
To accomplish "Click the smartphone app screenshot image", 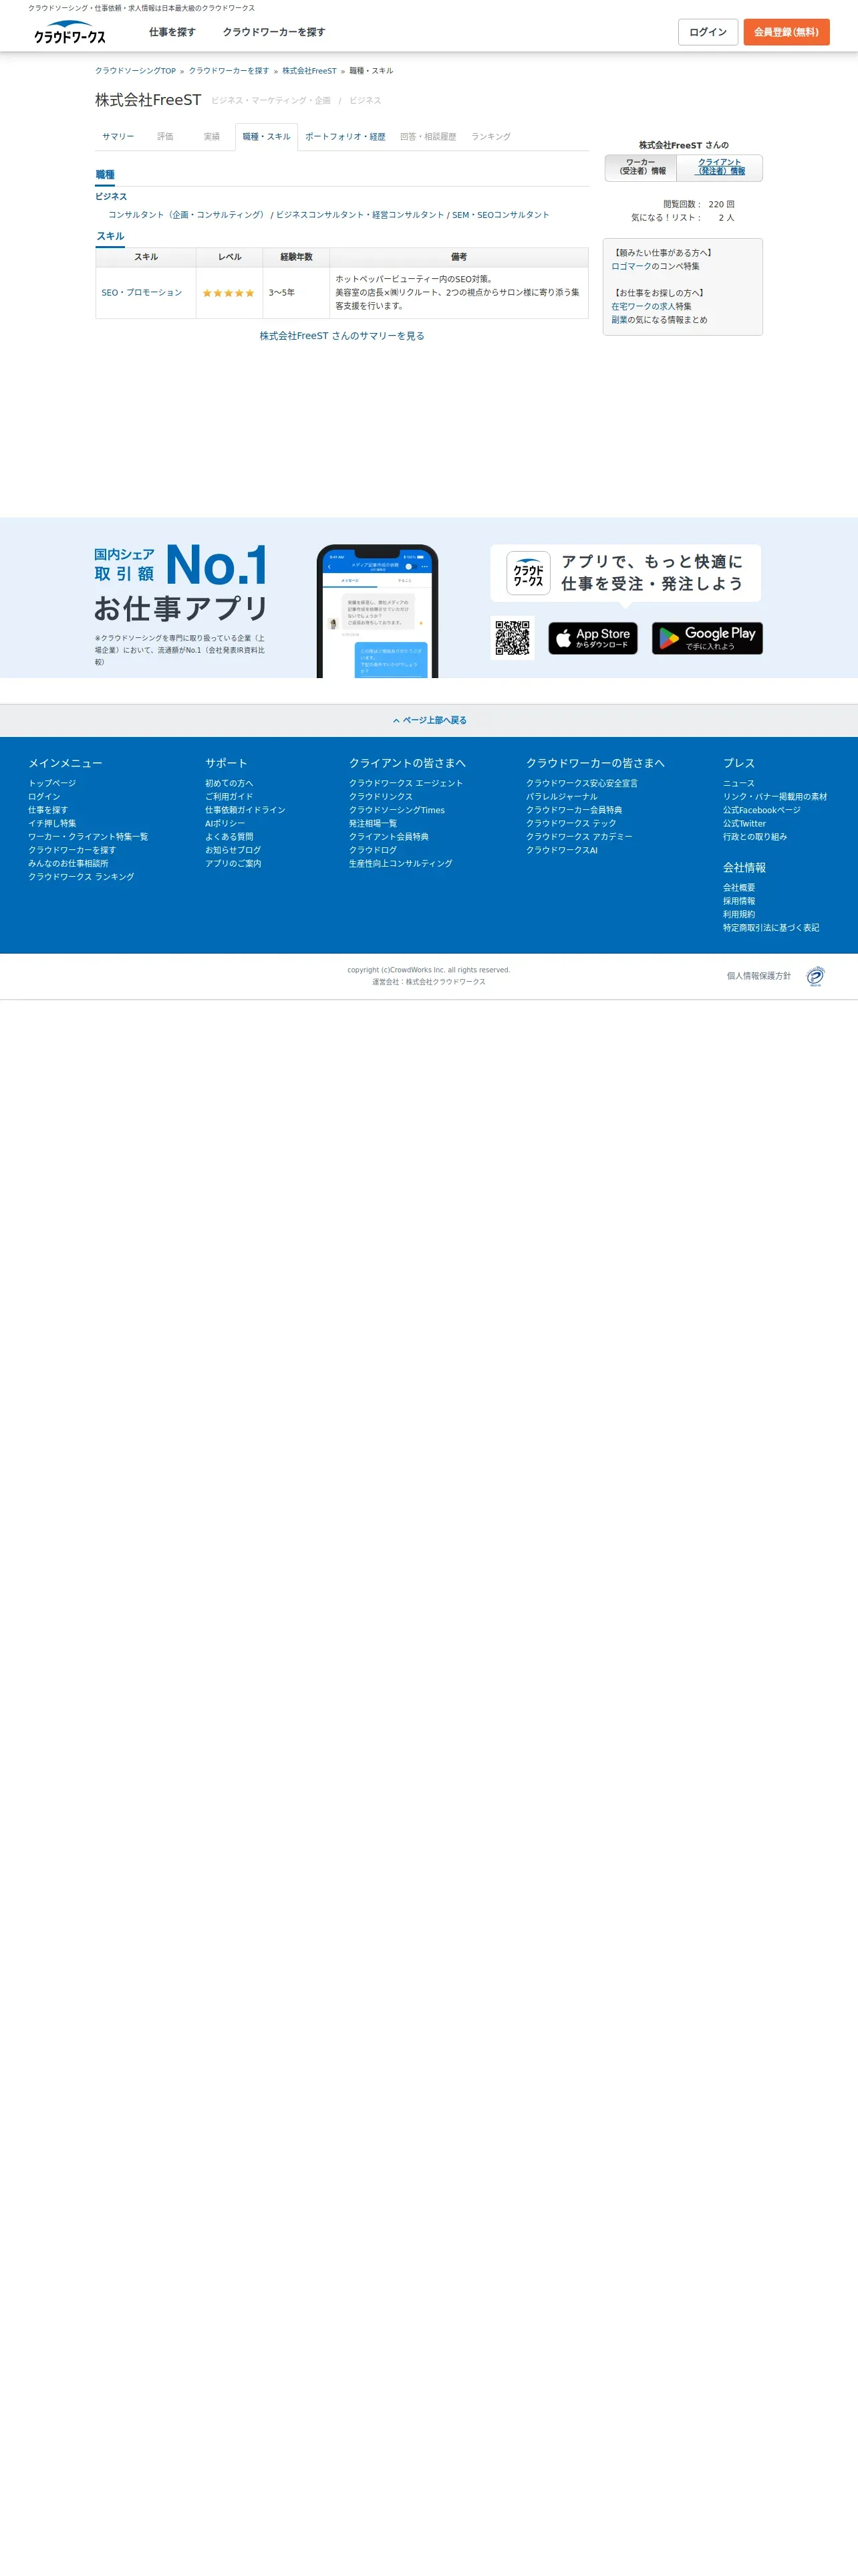I will click(378, 611).
